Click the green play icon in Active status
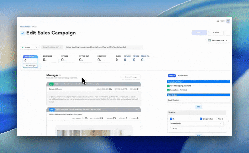249x153 pixels. coord(23,47)
